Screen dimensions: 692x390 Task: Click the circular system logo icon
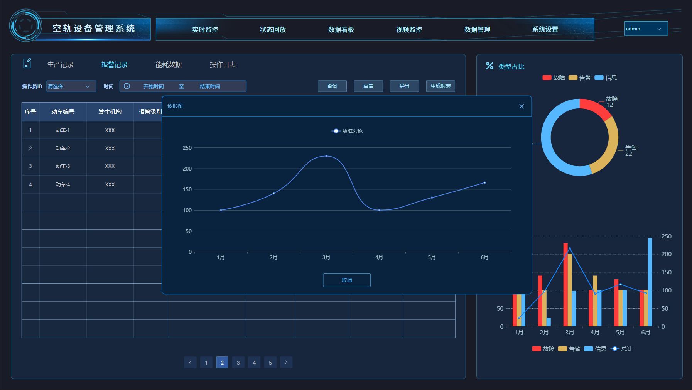[25, 26]
